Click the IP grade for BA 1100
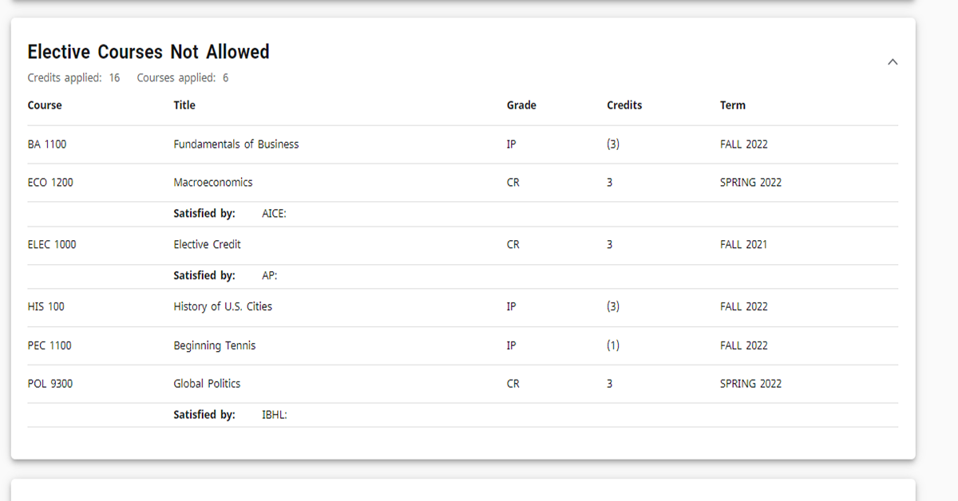Viewport: 958px width, 501px height. point(512,144)
